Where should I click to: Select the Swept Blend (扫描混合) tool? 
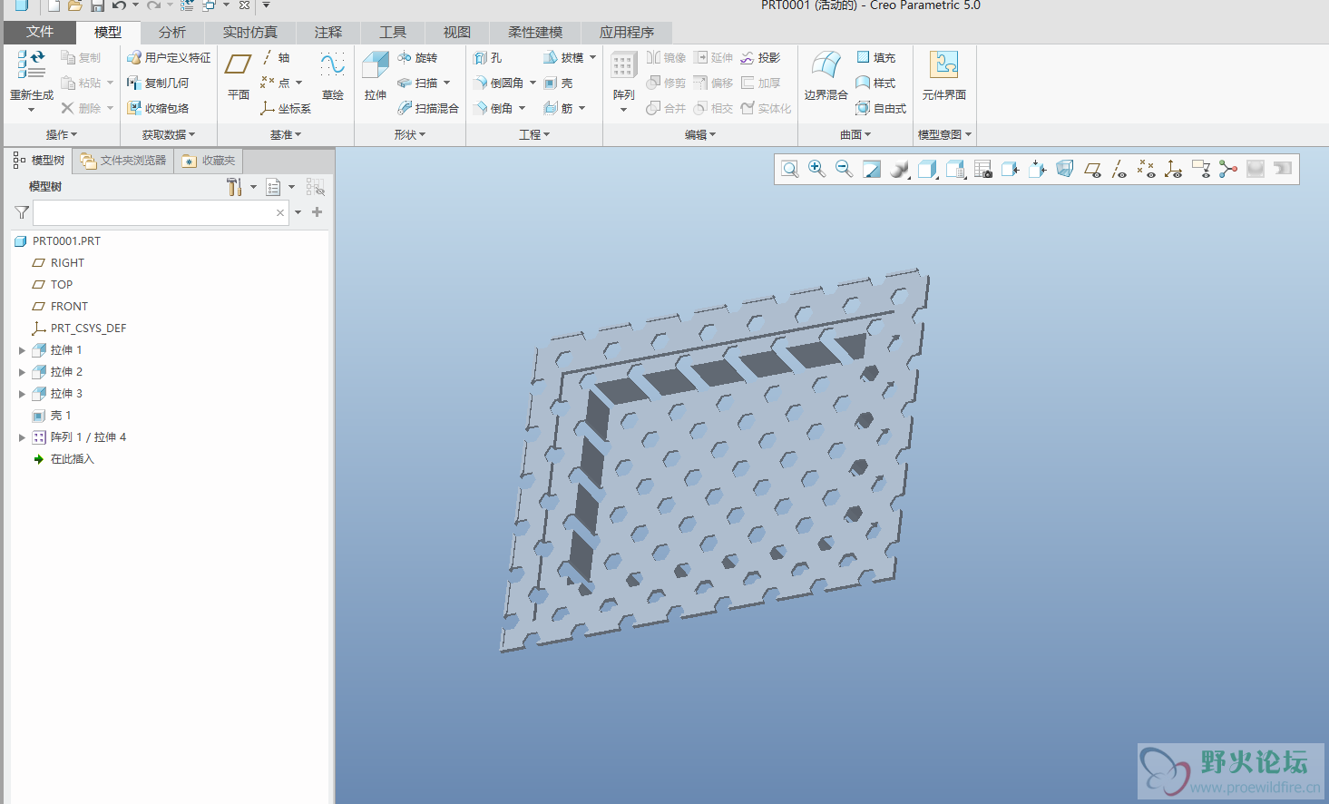point(428,108)
